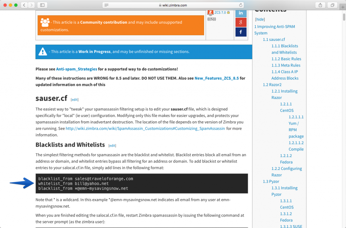This screenshot has width=346, height=228.
Task: Click the "Blacklists and Whitelists" heading
Action: [x=70, y=145]
